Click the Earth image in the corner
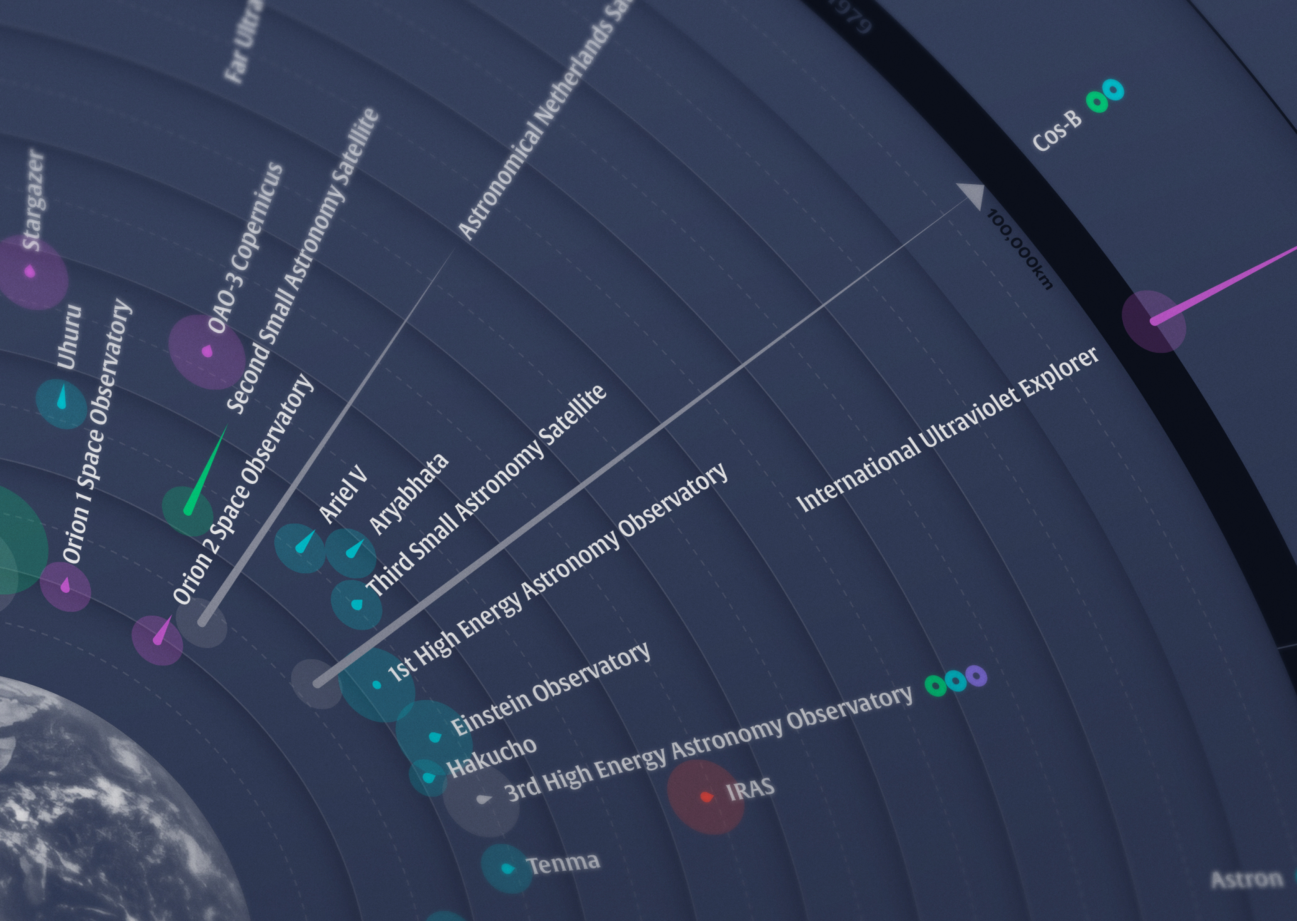The image size is (1297, 921). pyautogui.click(x=85, y=822)
